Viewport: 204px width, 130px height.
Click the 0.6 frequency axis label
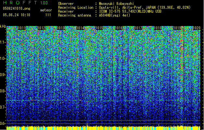3,123
